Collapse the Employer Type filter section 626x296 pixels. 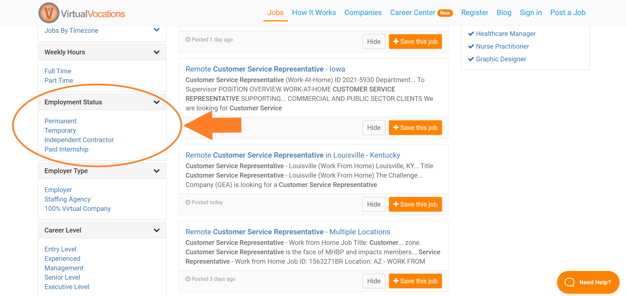point(157,171)
